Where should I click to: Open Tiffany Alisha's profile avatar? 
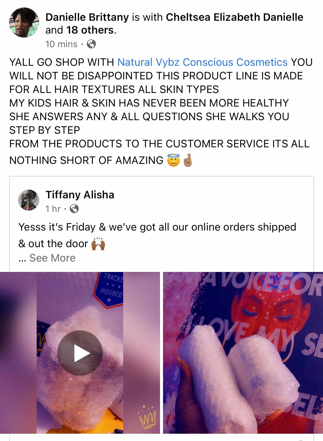click(29, 200)
